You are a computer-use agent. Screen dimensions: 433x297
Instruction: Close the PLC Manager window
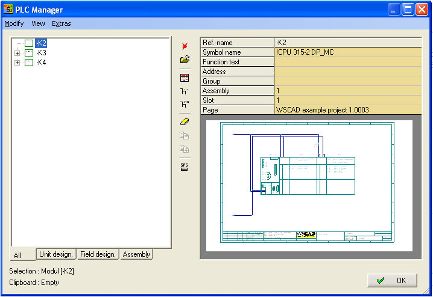tap(422, 10)
